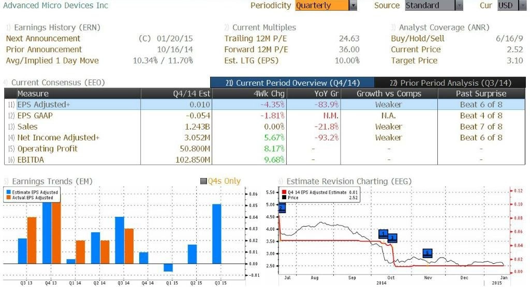The image size is (530, 287).
Task: Click Target Price value 3.10
Action: coord(515,61)
